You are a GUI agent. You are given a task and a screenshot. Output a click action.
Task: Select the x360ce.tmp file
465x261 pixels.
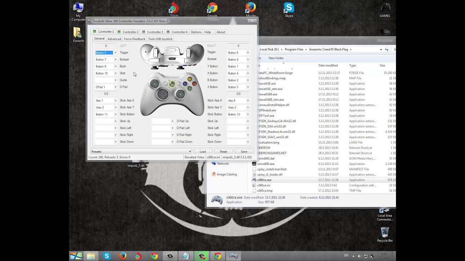tap(265, 191)
